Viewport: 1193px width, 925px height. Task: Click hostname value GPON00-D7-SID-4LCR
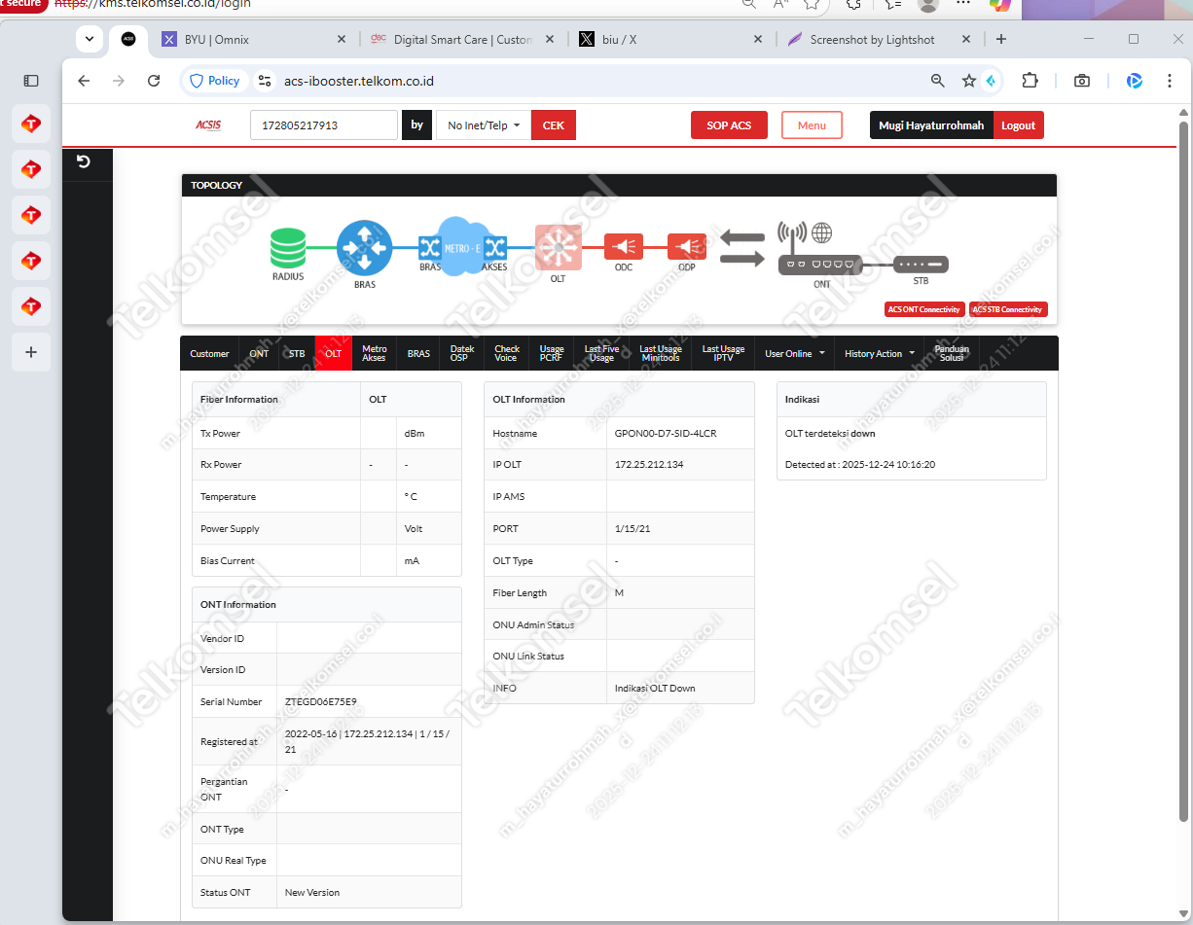click(666, 434)
